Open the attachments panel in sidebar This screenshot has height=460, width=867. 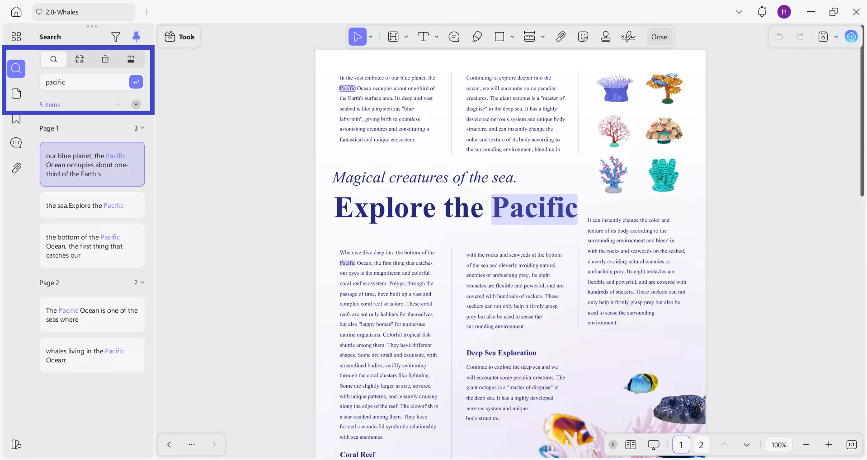16,168
